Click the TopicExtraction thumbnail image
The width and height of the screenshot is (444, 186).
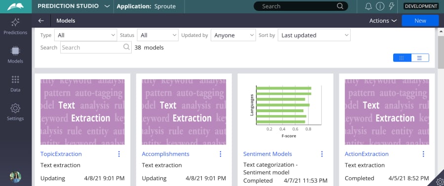click(82, 112)
